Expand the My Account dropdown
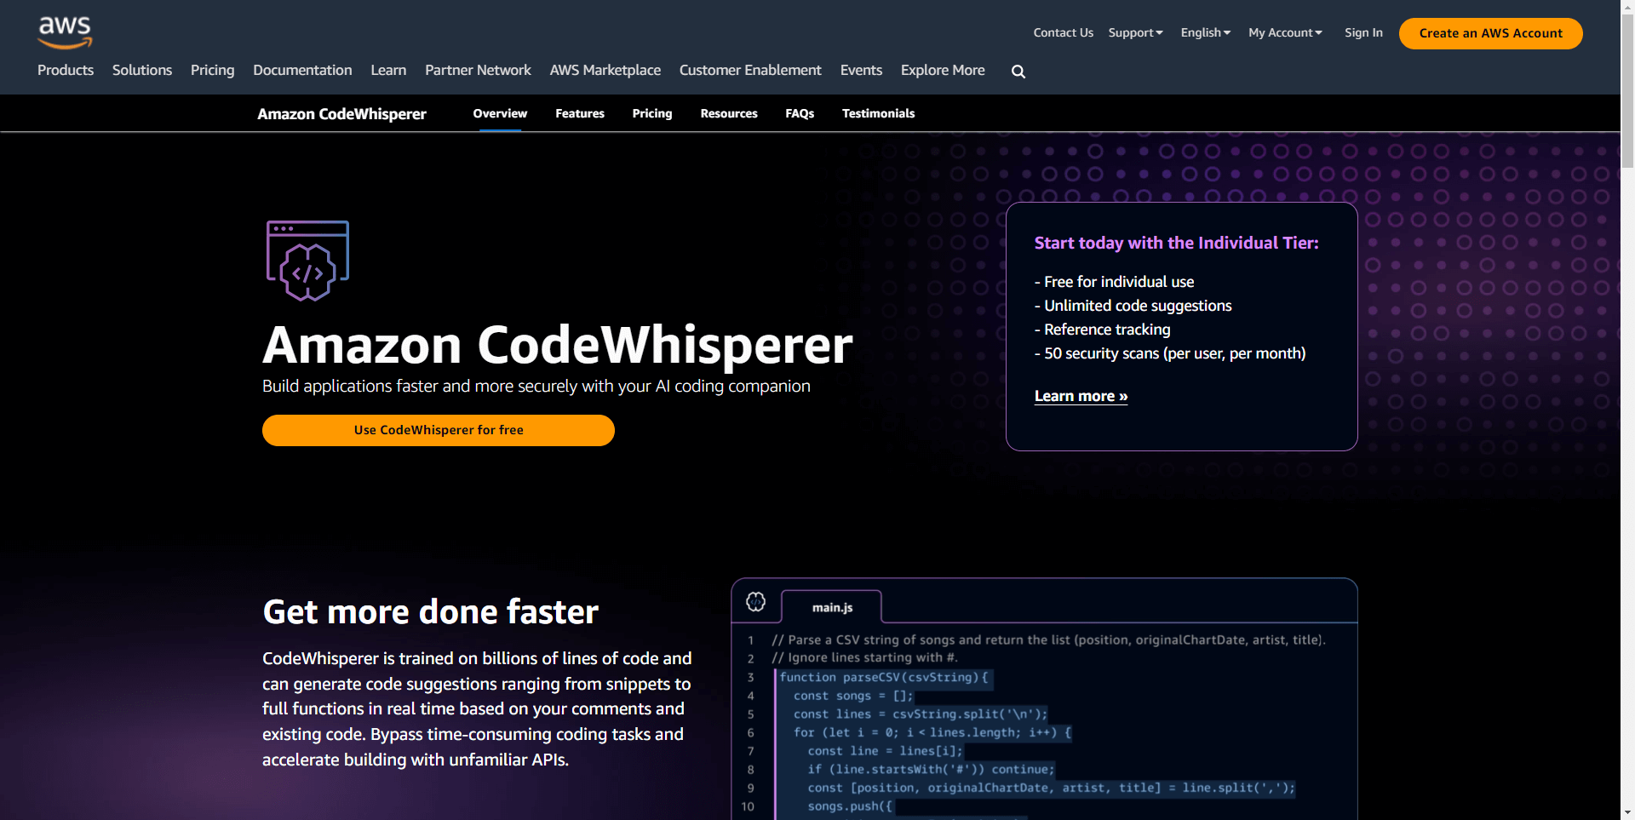Image resolution: width=1635 pixels, height=820 pixels. [1285, 32]
